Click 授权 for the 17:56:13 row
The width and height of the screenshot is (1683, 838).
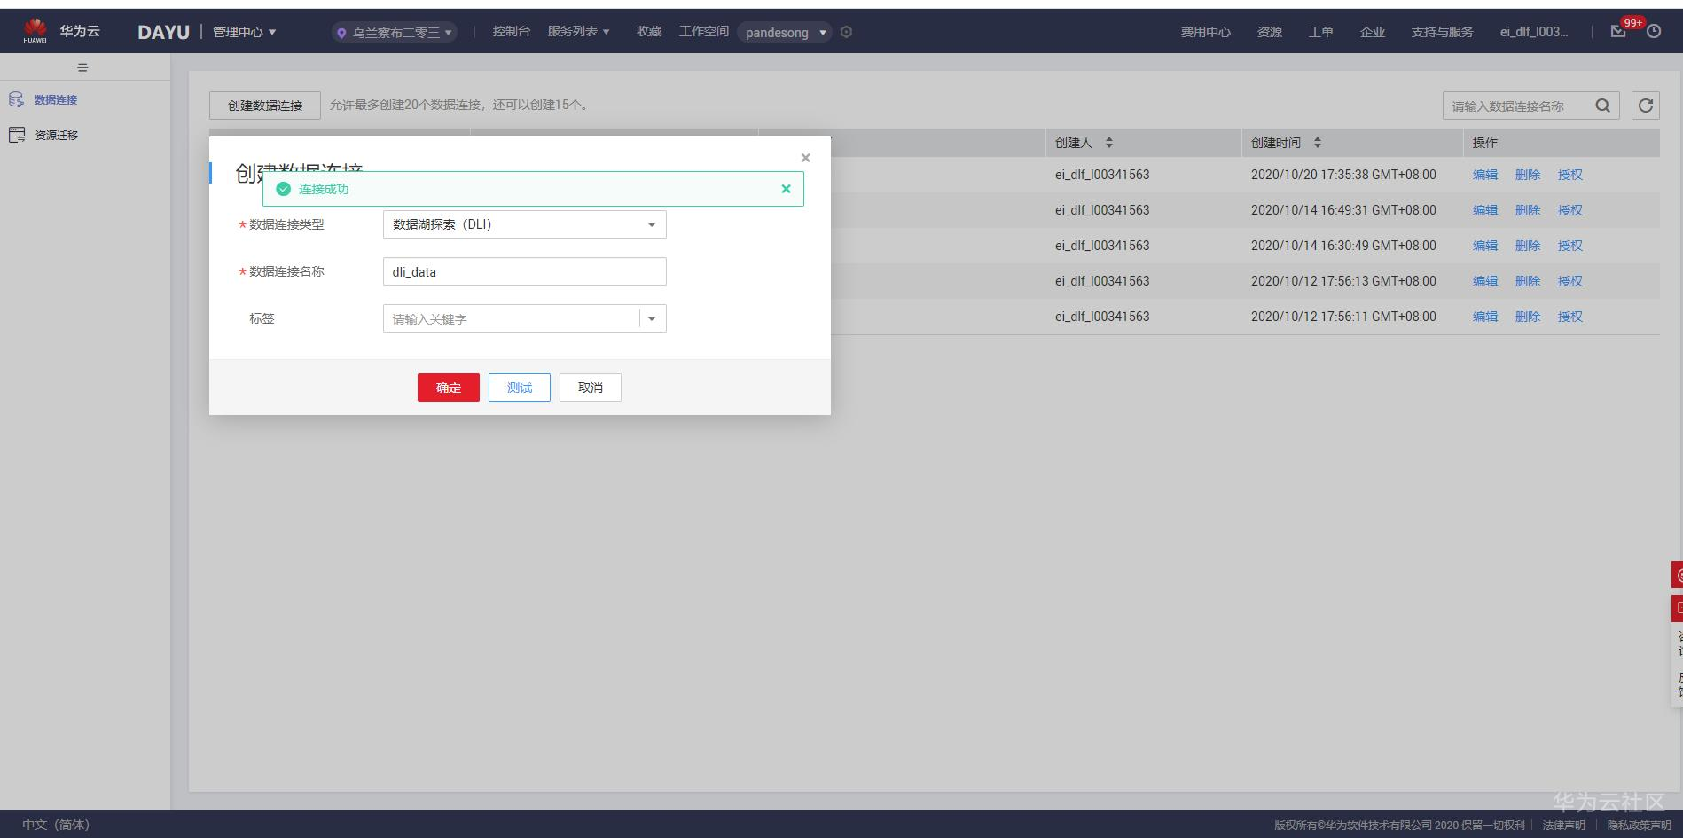click(1570, 281)
